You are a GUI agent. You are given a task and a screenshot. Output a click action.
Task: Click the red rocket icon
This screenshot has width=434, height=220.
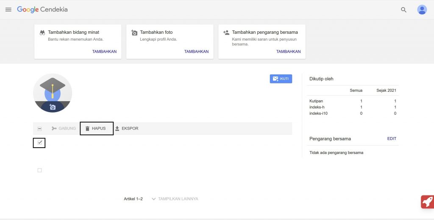click(x=428, y=202)
